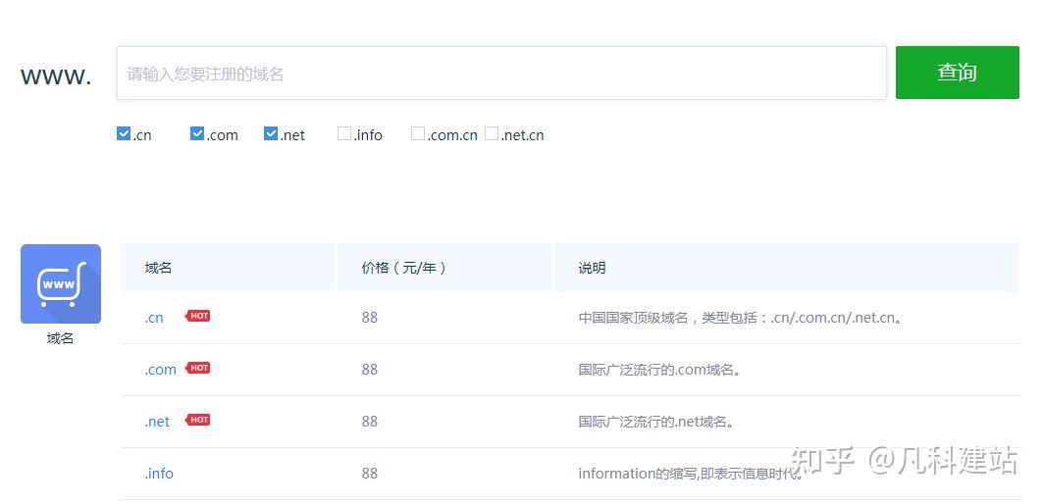Click the HOT badge beside .cn
Screen dimensions: 1044x504
pyautogui.click(x=198, y=317)
